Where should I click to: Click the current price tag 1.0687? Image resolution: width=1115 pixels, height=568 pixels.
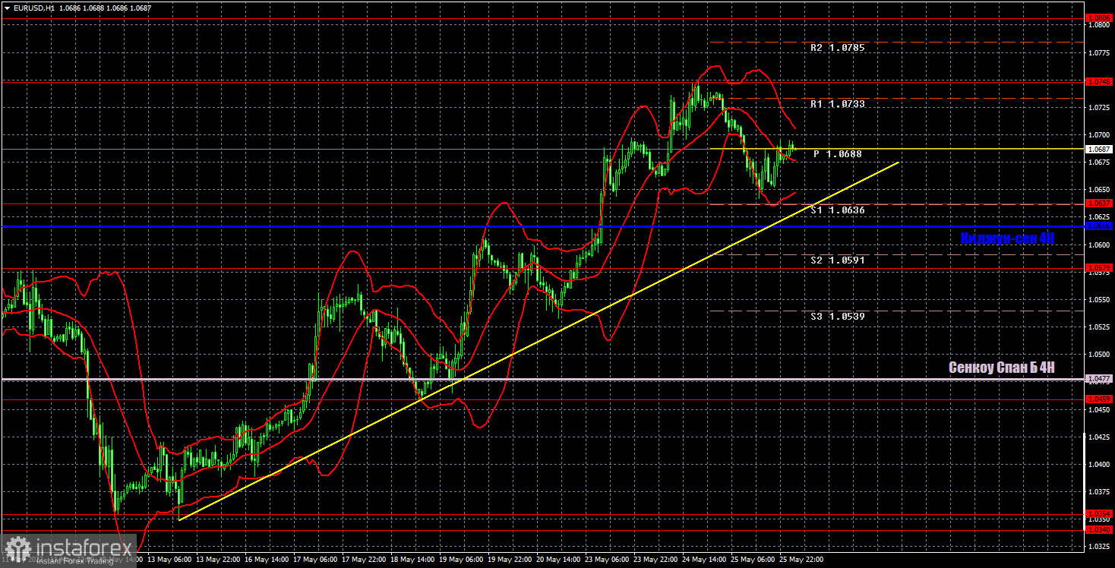click(x=1099, y=149)
